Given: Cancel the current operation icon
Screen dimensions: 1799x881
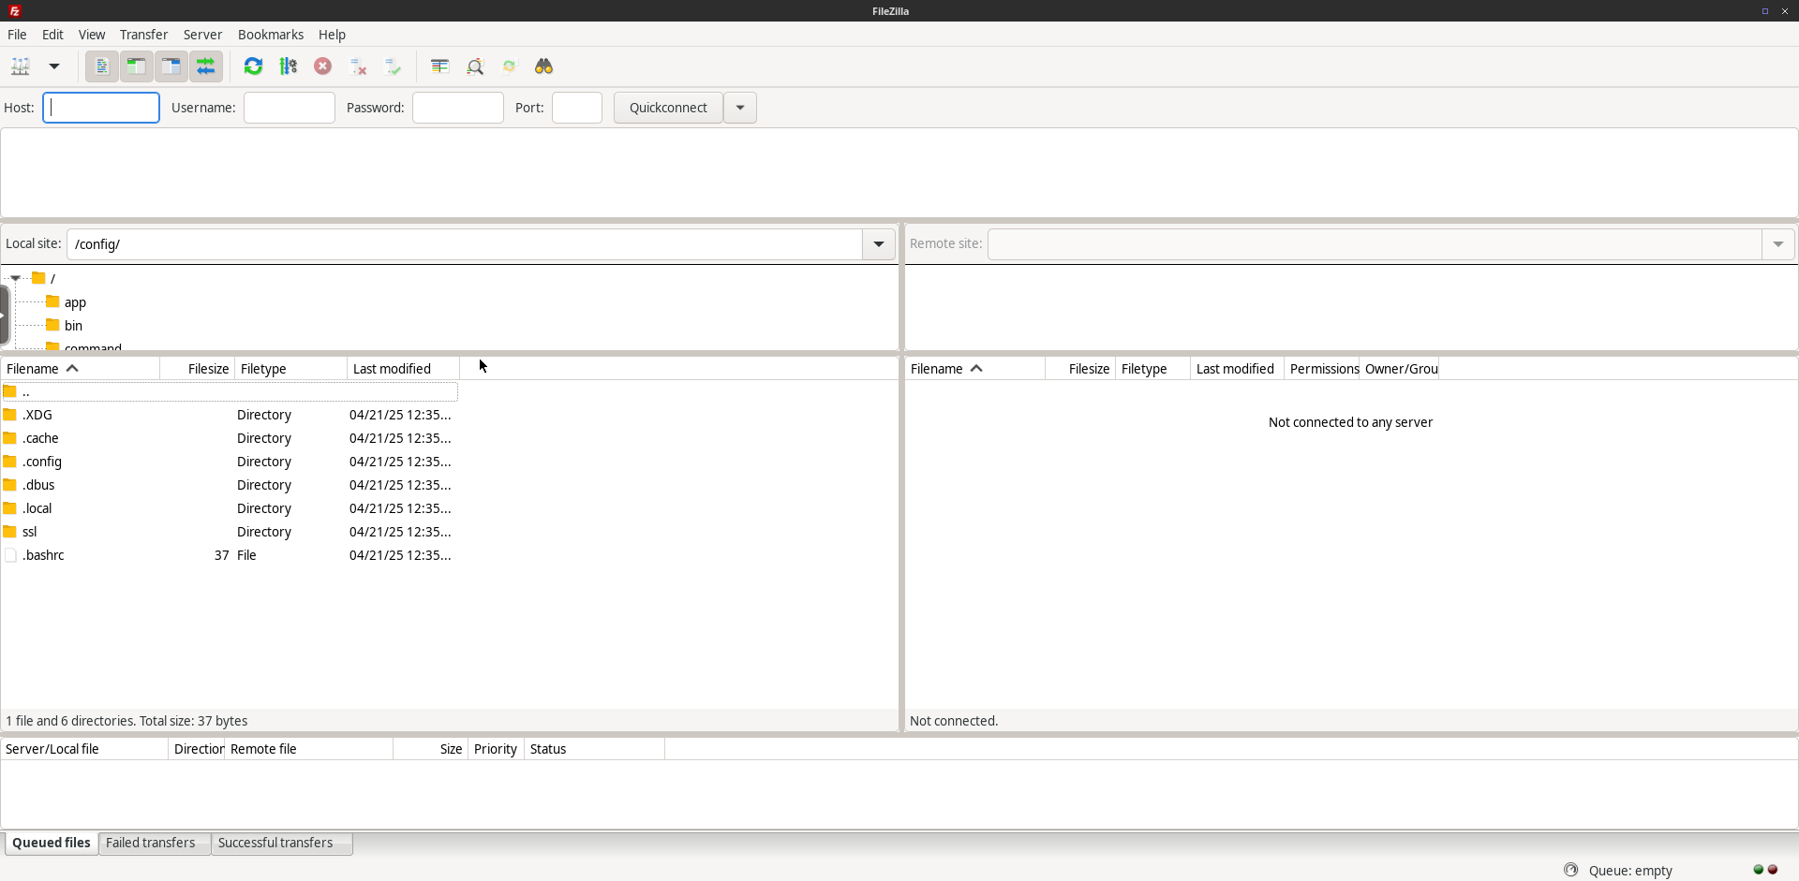Looking at the screenshot, I should [323, 66].
